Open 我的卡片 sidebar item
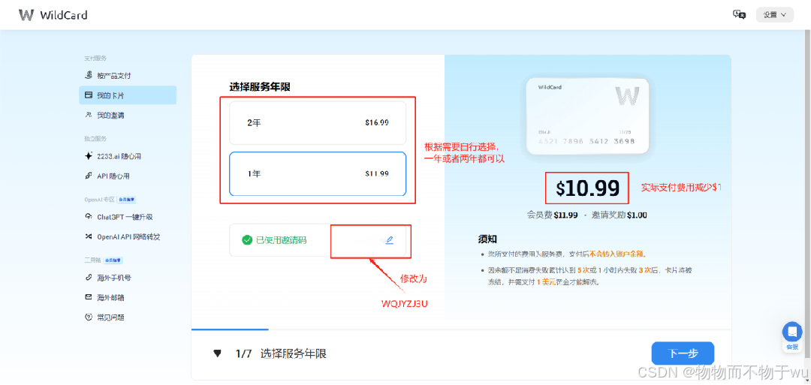This screenshot has width=811, height=385. click(x=128, y=95)
